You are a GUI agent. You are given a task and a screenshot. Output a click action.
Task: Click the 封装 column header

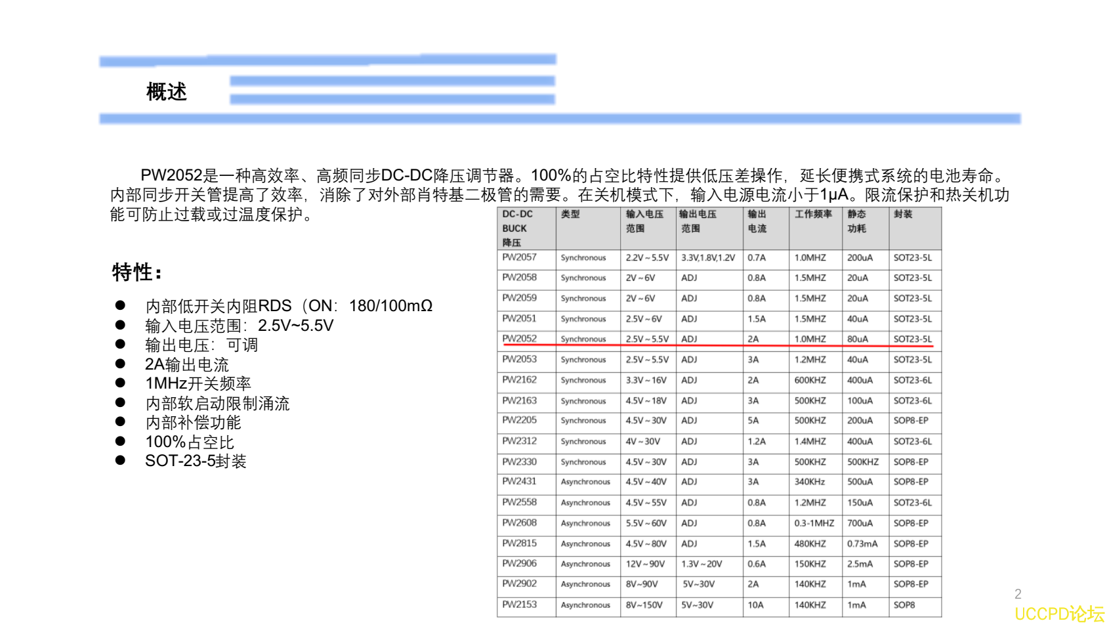tap(902, 213)
